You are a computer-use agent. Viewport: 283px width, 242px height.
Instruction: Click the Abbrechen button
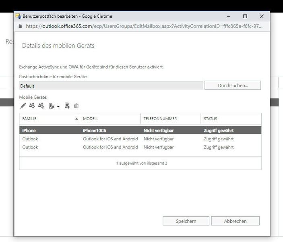click(x=235, y=221)
